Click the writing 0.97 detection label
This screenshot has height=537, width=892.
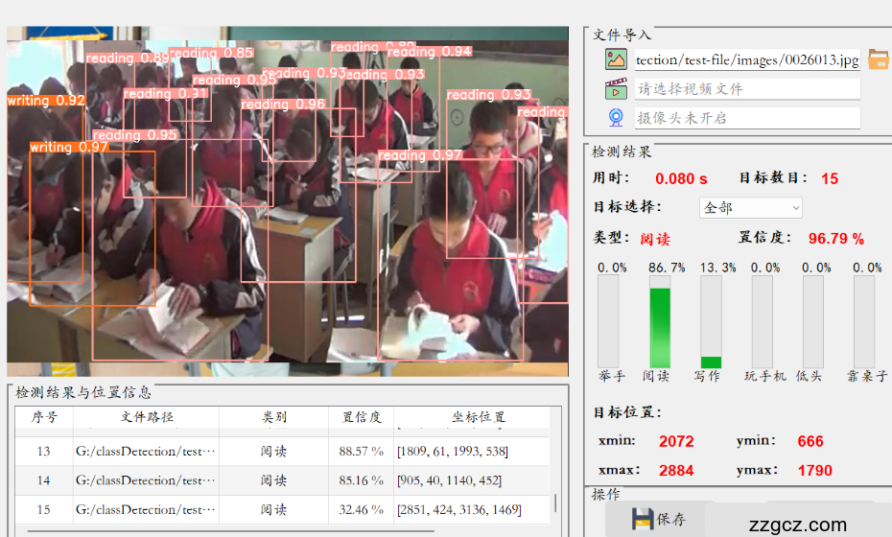[x=69, y=148]
